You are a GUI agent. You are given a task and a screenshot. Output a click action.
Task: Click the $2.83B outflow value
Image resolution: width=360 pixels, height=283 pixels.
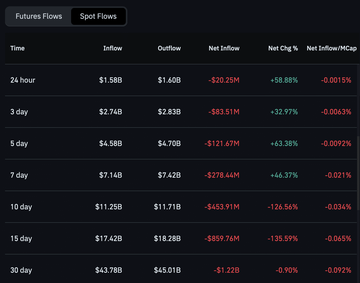169,112
